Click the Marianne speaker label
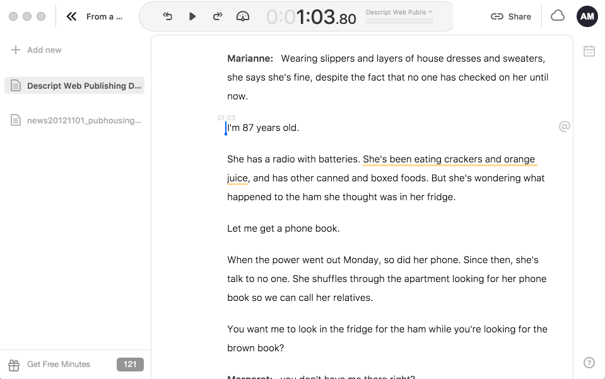 250,59
